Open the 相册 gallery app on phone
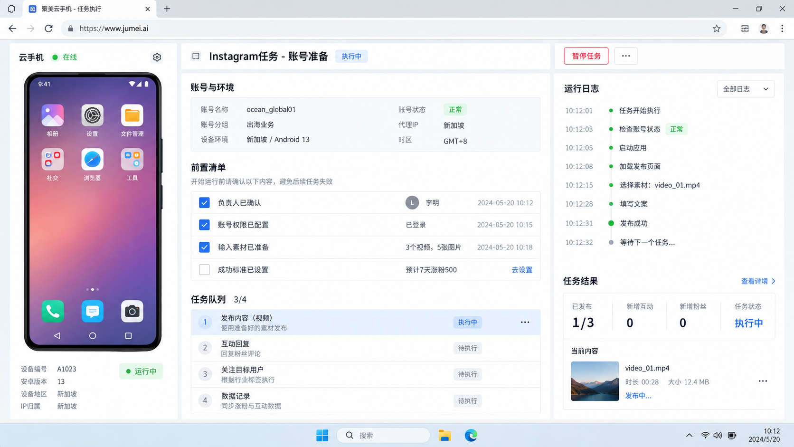 pos(53,115)
